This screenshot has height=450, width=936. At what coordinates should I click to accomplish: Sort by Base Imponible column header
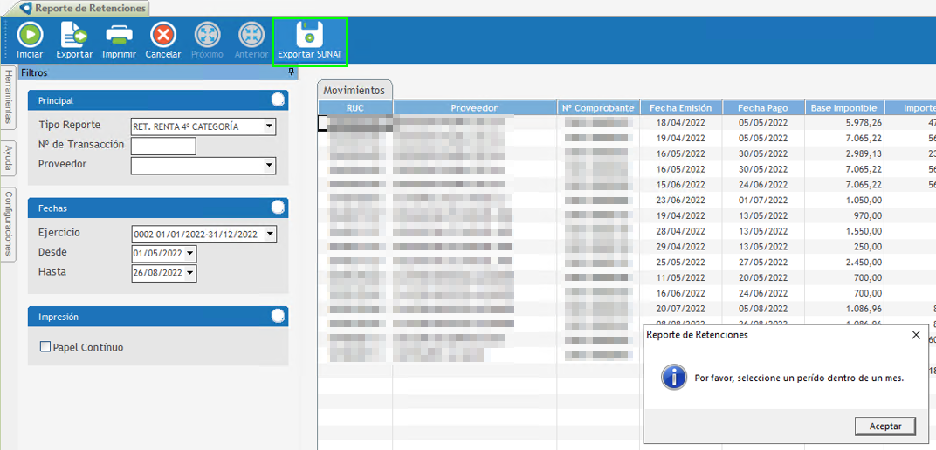(x=843, y=108)
